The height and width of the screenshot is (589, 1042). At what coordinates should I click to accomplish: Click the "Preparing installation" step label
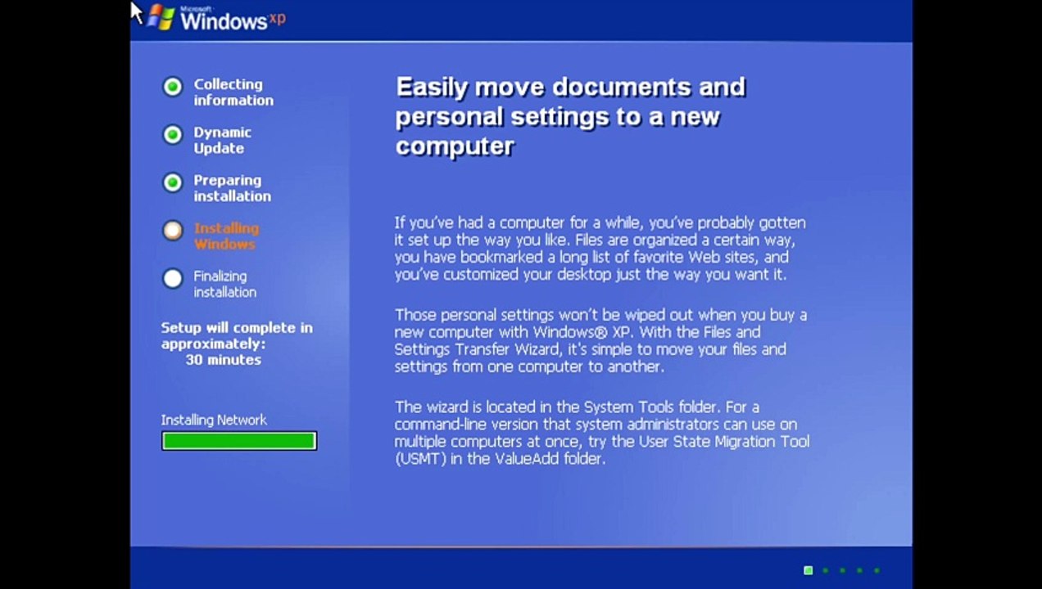pyautogui.click(x=232, y=188)
